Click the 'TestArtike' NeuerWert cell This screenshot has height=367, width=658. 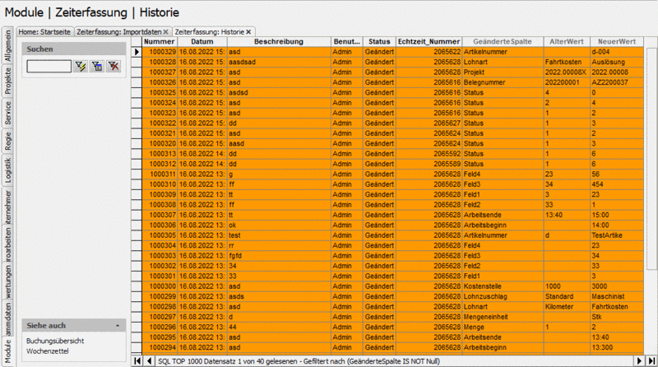617,235
